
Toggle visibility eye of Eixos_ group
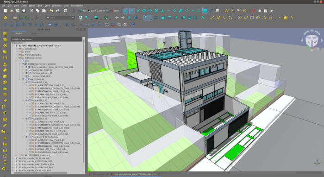[x=20, y=52]
